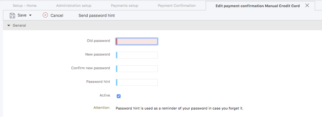The height and width of the screenshot is (117, 322).
Task: Click inside the Password hint field
Action: pos(137,82)
